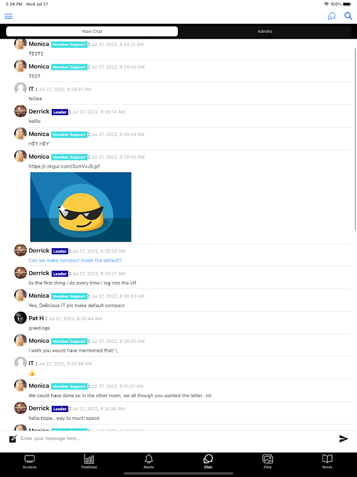Open Alerts bell in bottom bar

pos(148,461)
